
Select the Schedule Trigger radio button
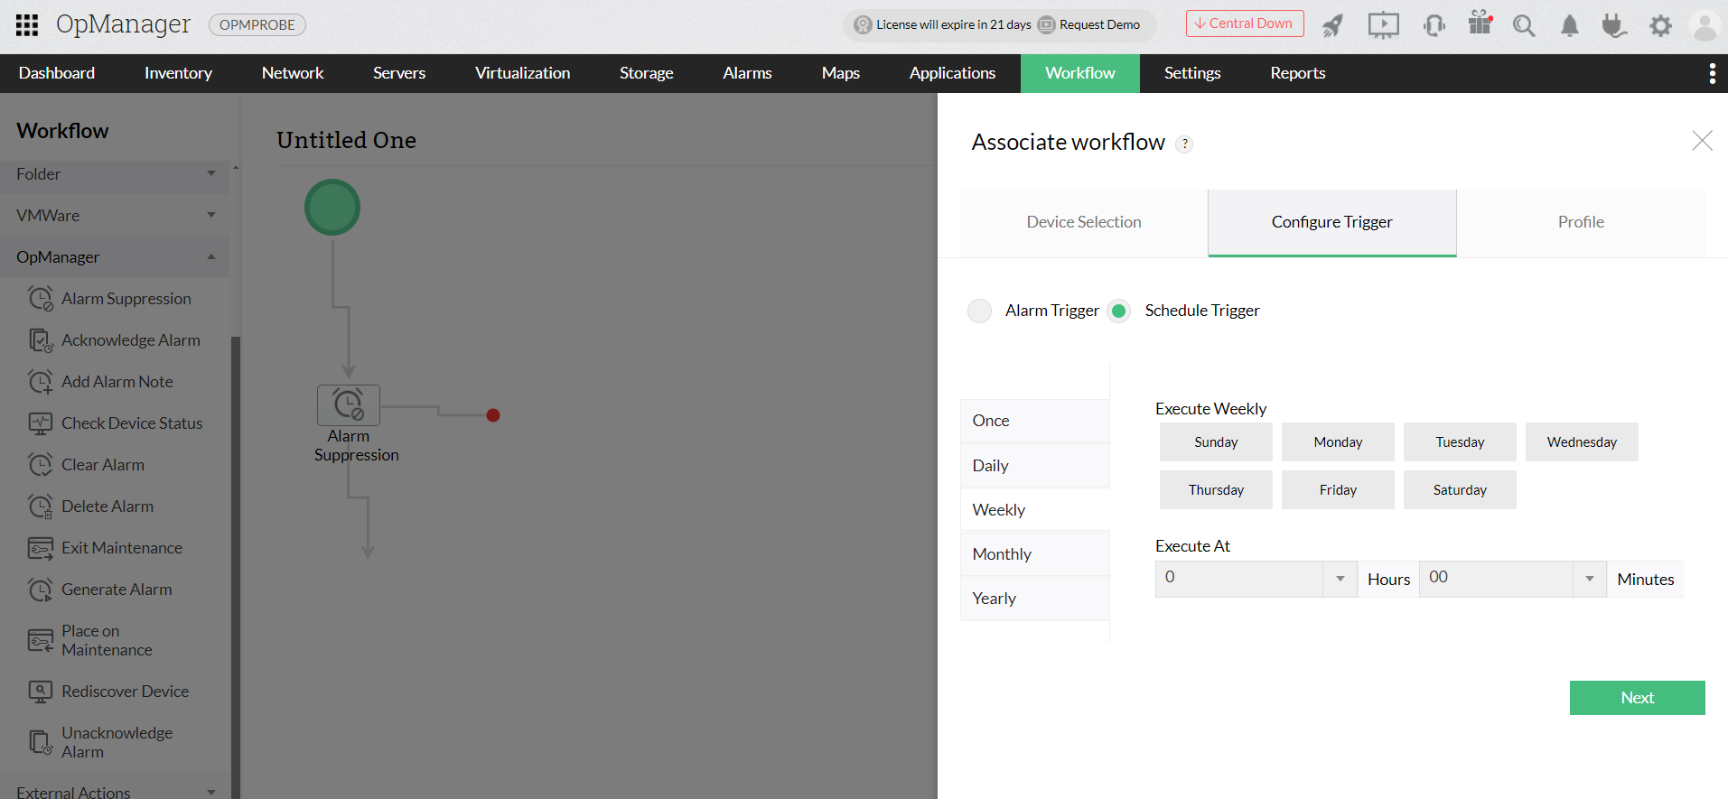pyautogui.click(x=1119, y=311)
